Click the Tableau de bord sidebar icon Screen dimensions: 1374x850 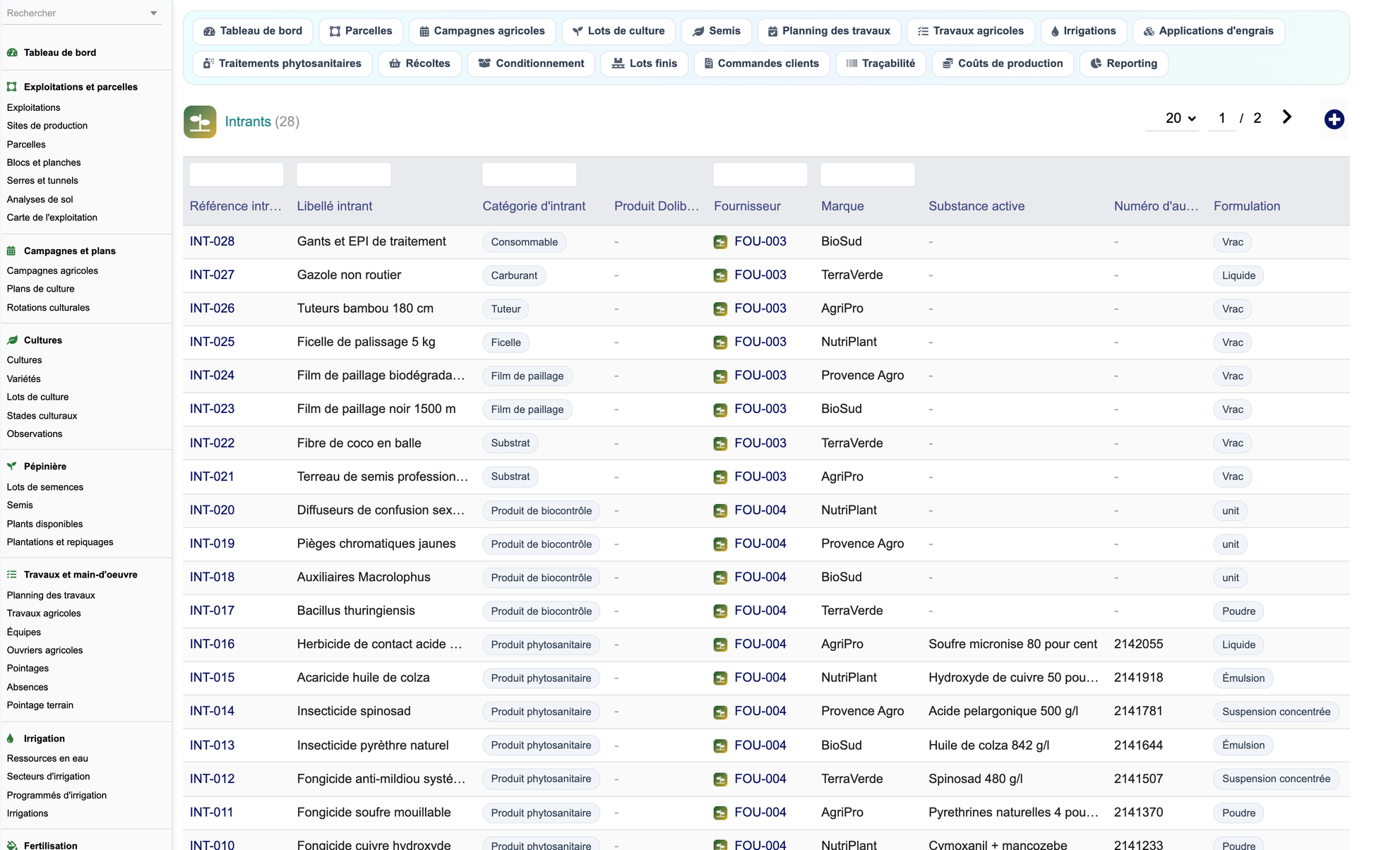click(12, 52)
